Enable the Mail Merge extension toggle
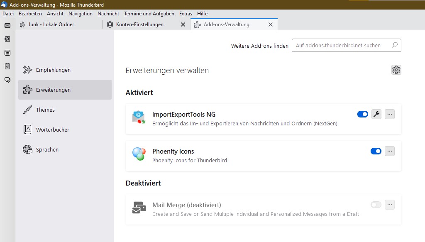 click(x=376, y=205)
